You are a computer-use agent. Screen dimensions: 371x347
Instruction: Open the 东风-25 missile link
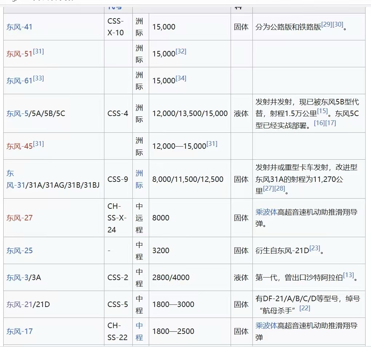[19, 251]
